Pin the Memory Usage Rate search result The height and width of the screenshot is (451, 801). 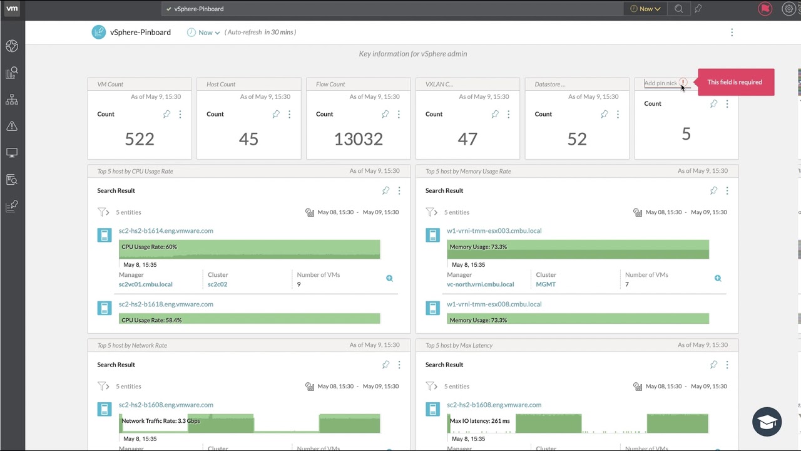(x=714, y=190)
